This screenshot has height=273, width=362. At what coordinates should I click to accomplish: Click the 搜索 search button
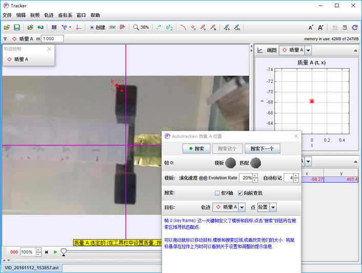tap(196, 149)
